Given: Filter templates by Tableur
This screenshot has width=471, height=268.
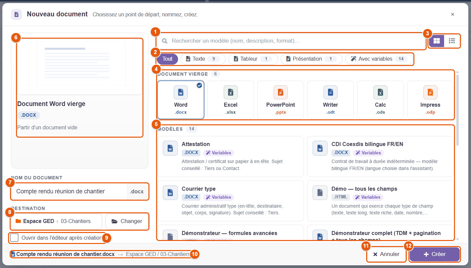Looking at the screenshot, I should (253, 59).
